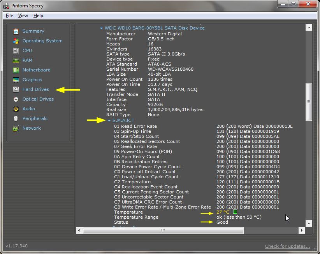Open the CPU section label

click(x=27, y=50)
